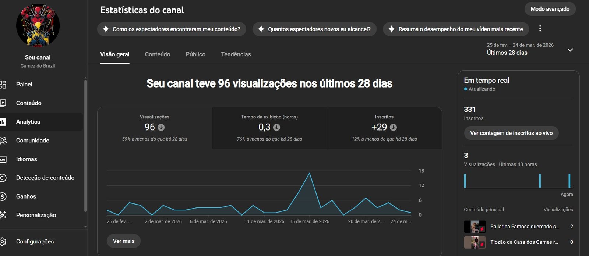Switch to the Conteúdo tab
Screen dimensions: 589x256
pyautogui.click(x=158, y=54)
